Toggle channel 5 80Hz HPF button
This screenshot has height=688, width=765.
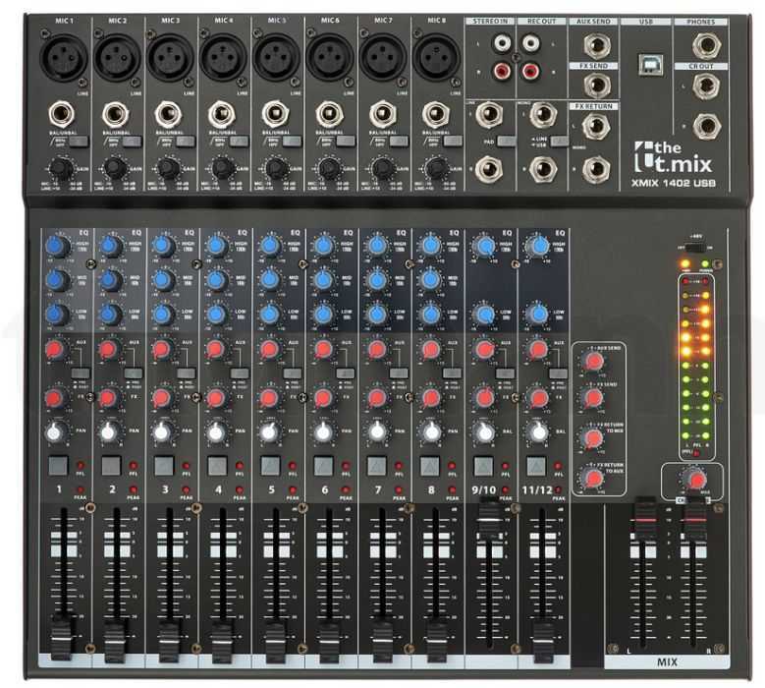pyautogui.click(x=292, y=142)
